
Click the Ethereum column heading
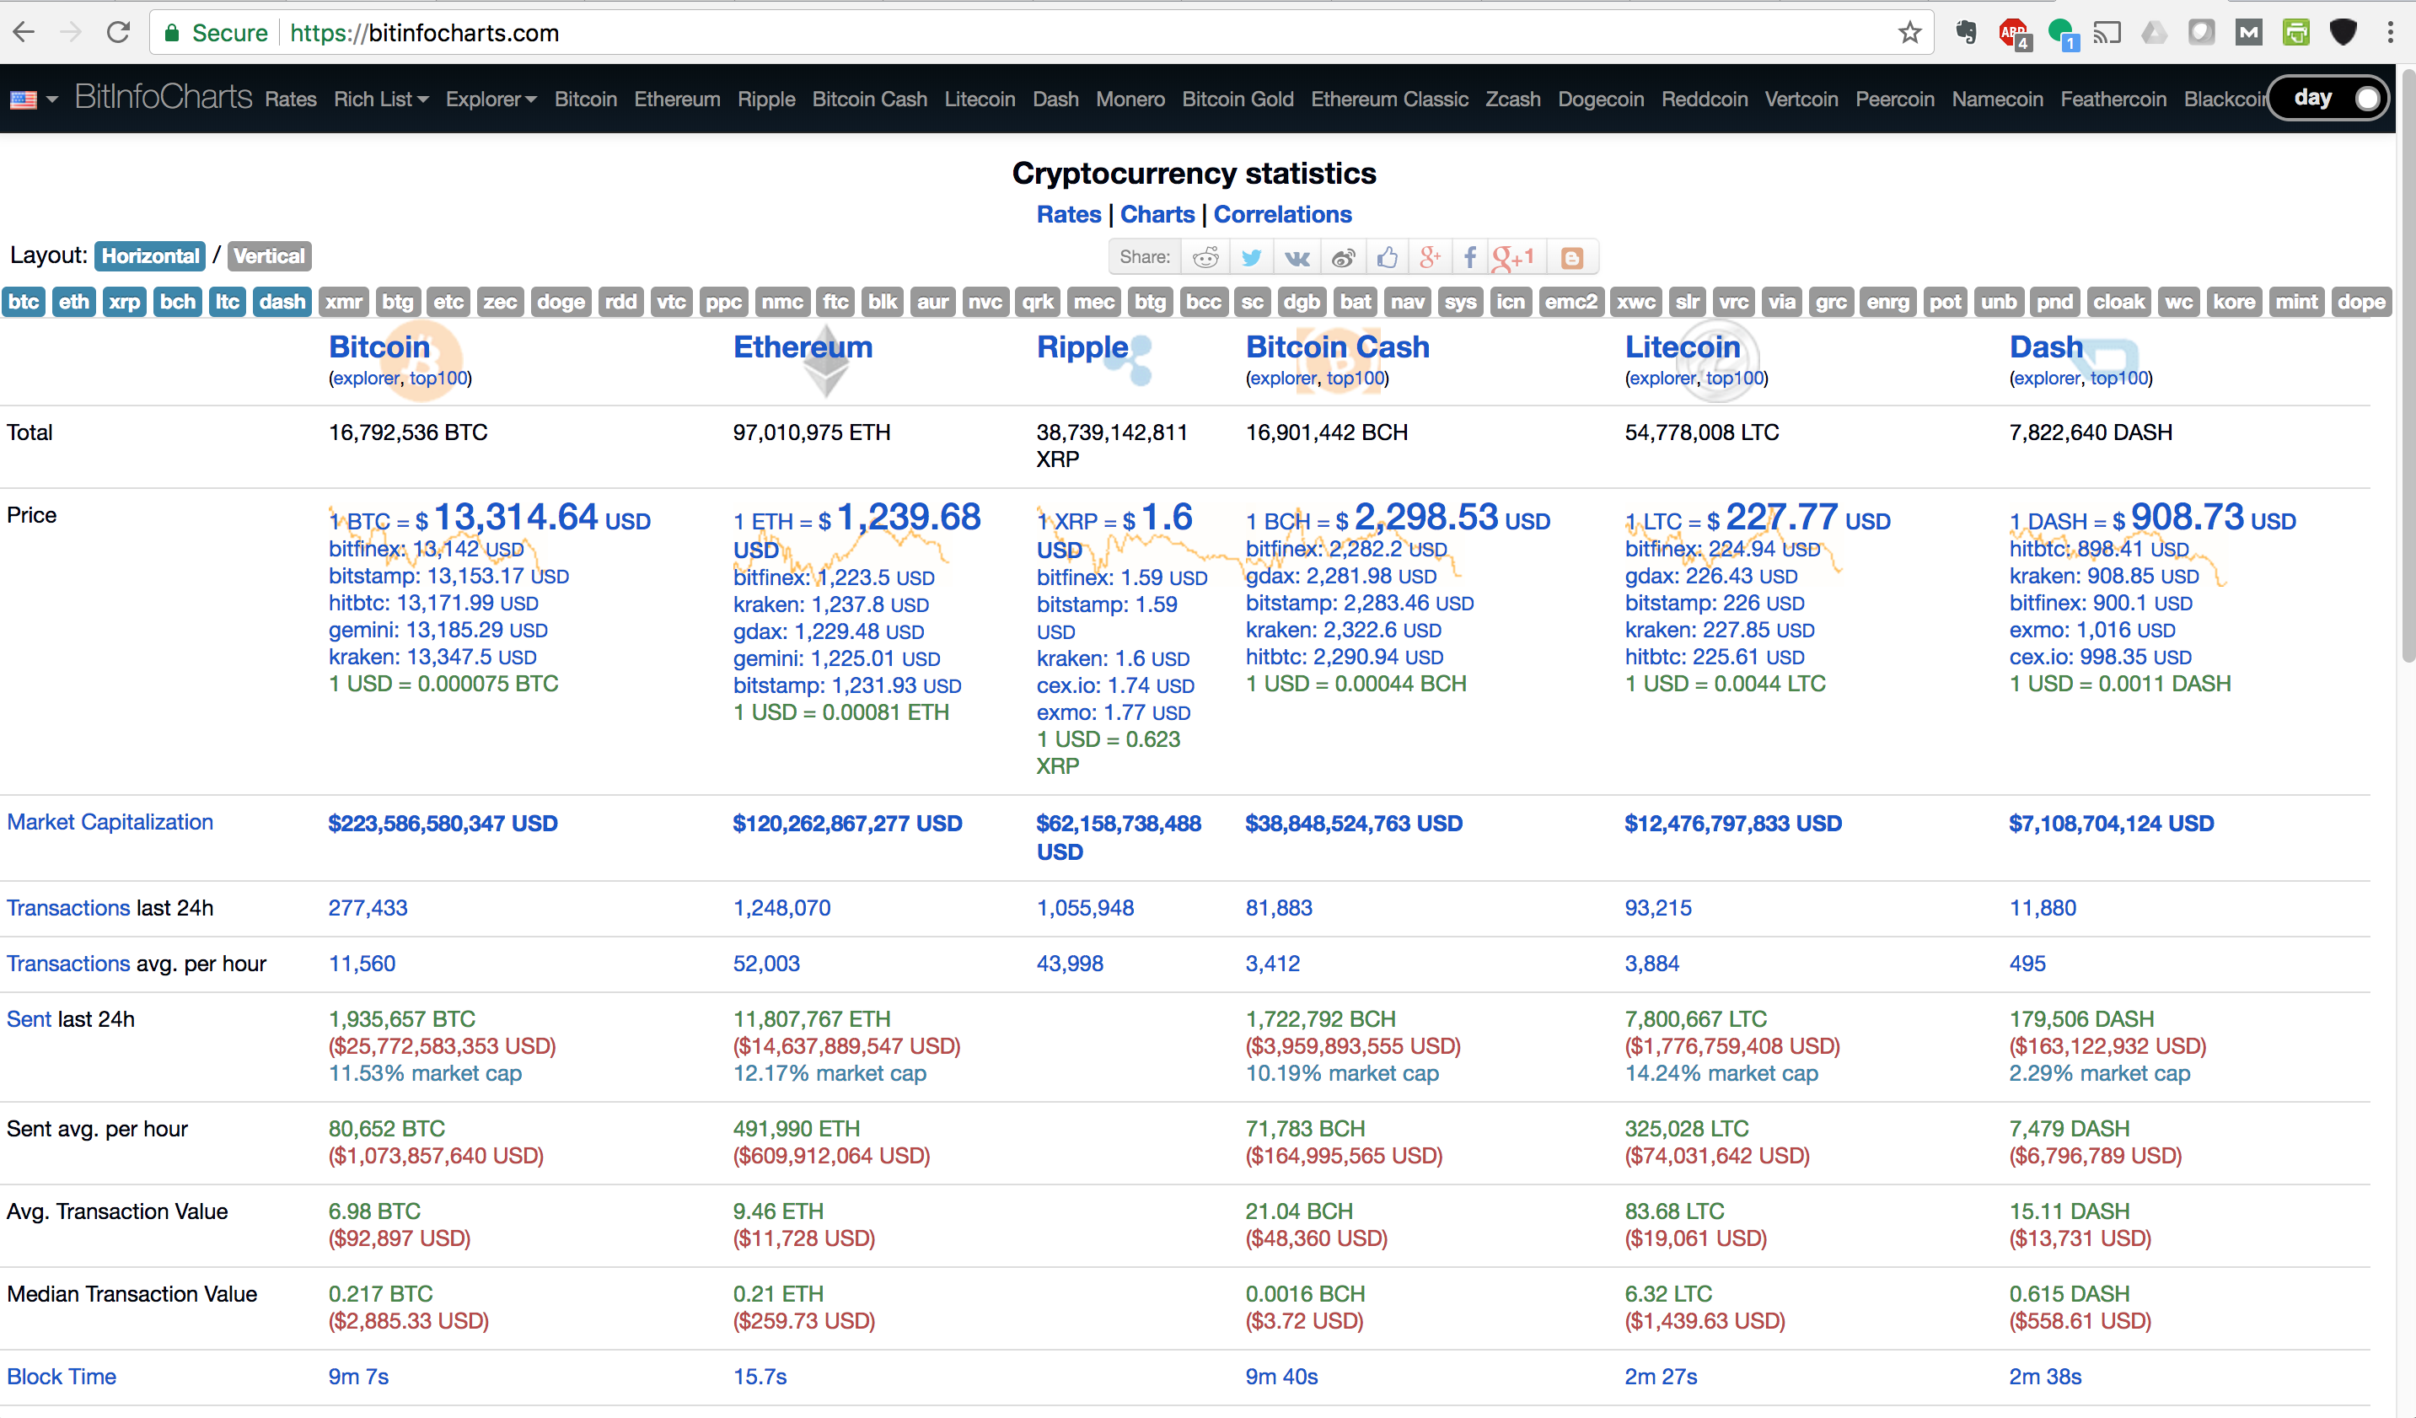click(x=803, y=347)
